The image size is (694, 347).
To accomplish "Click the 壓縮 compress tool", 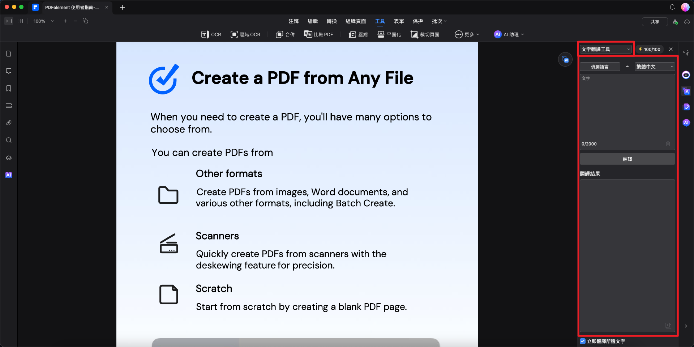I will 358,34.
